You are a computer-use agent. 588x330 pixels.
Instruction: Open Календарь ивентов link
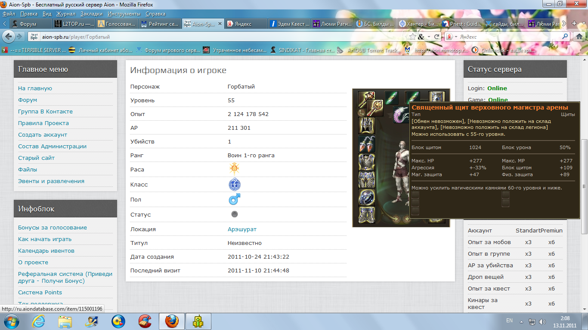click(46, 251)
